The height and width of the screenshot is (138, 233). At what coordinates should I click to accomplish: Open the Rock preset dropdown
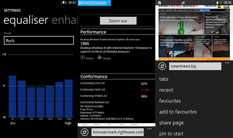39,41
